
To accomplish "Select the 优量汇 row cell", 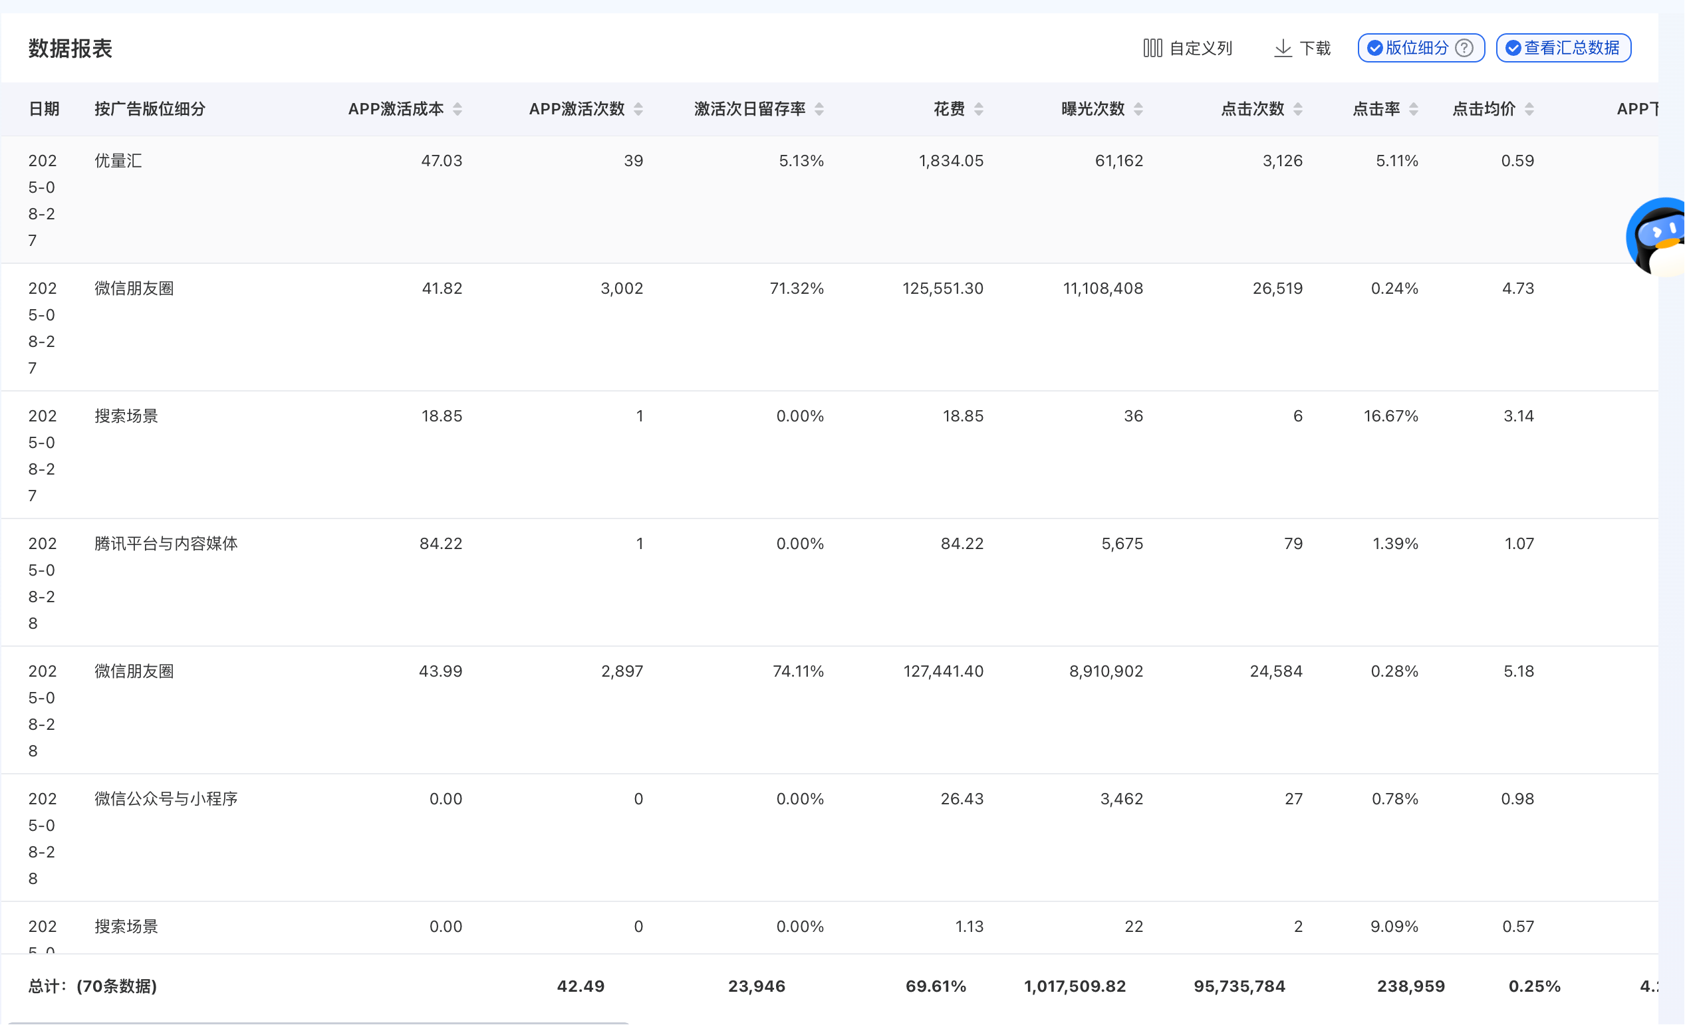I will (x=118, y=161).
